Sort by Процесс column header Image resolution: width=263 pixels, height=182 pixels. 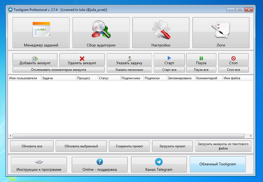pos(87,78)
